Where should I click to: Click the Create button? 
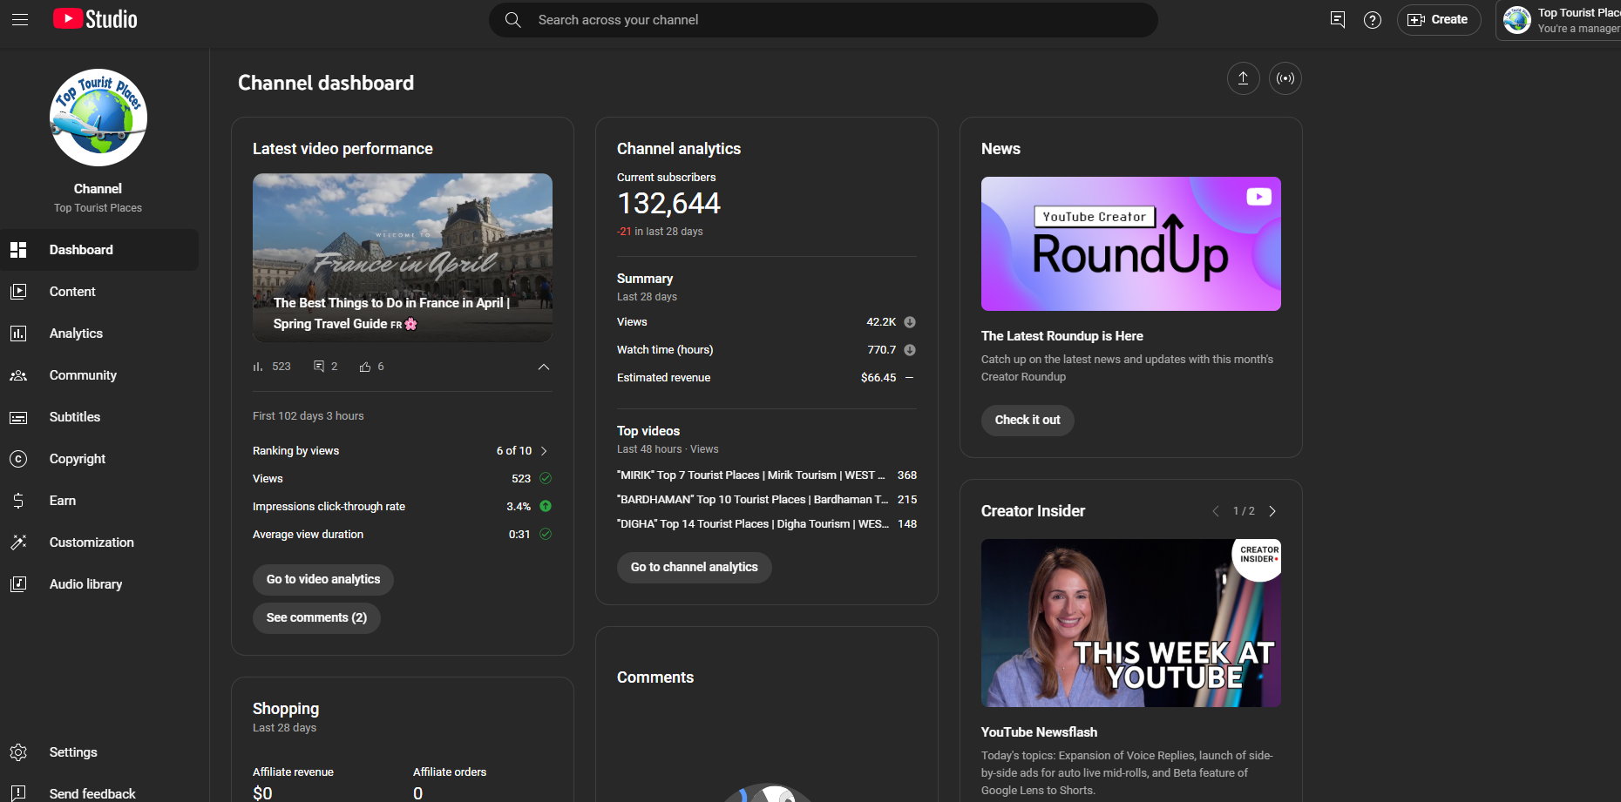[1439, 19]
